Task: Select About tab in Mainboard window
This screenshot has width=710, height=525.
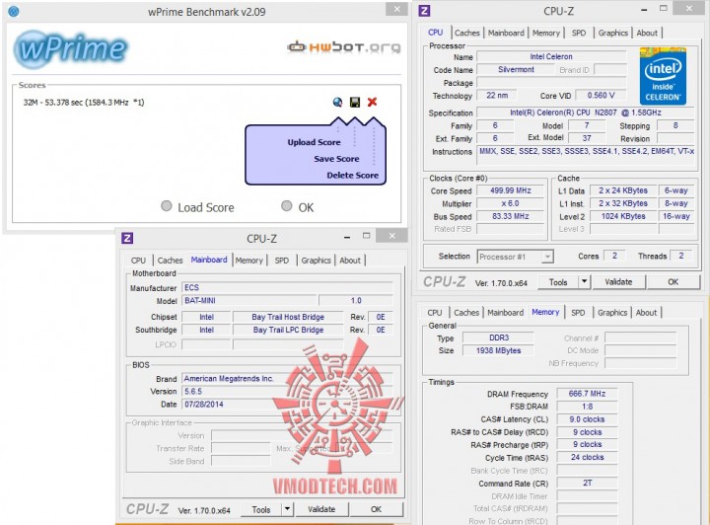Action: (350, 261)
